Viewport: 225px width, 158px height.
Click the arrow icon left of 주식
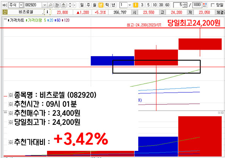click(x=5, y=5)
